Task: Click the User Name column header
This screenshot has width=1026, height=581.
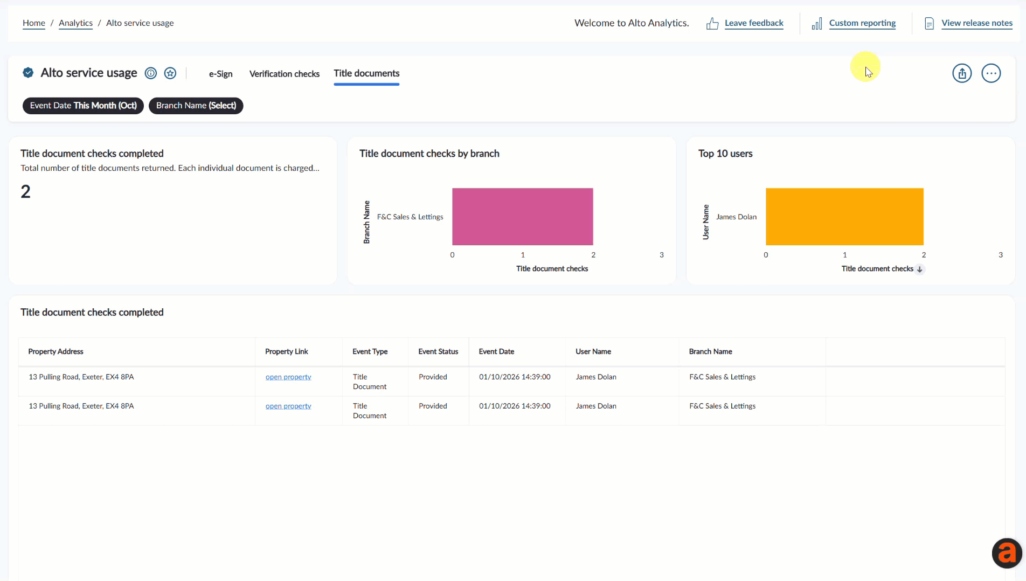Action: pyautogui.click(x=593, y=352)
